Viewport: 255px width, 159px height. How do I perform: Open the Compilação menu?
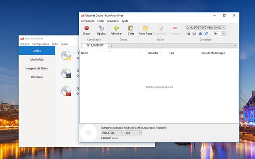click(x=87, y=21)
